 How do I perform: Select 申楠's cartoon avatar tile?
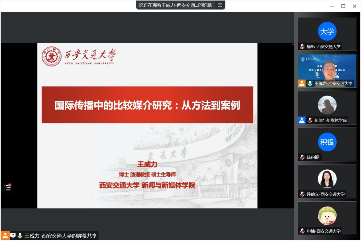(x=327, y=216)
